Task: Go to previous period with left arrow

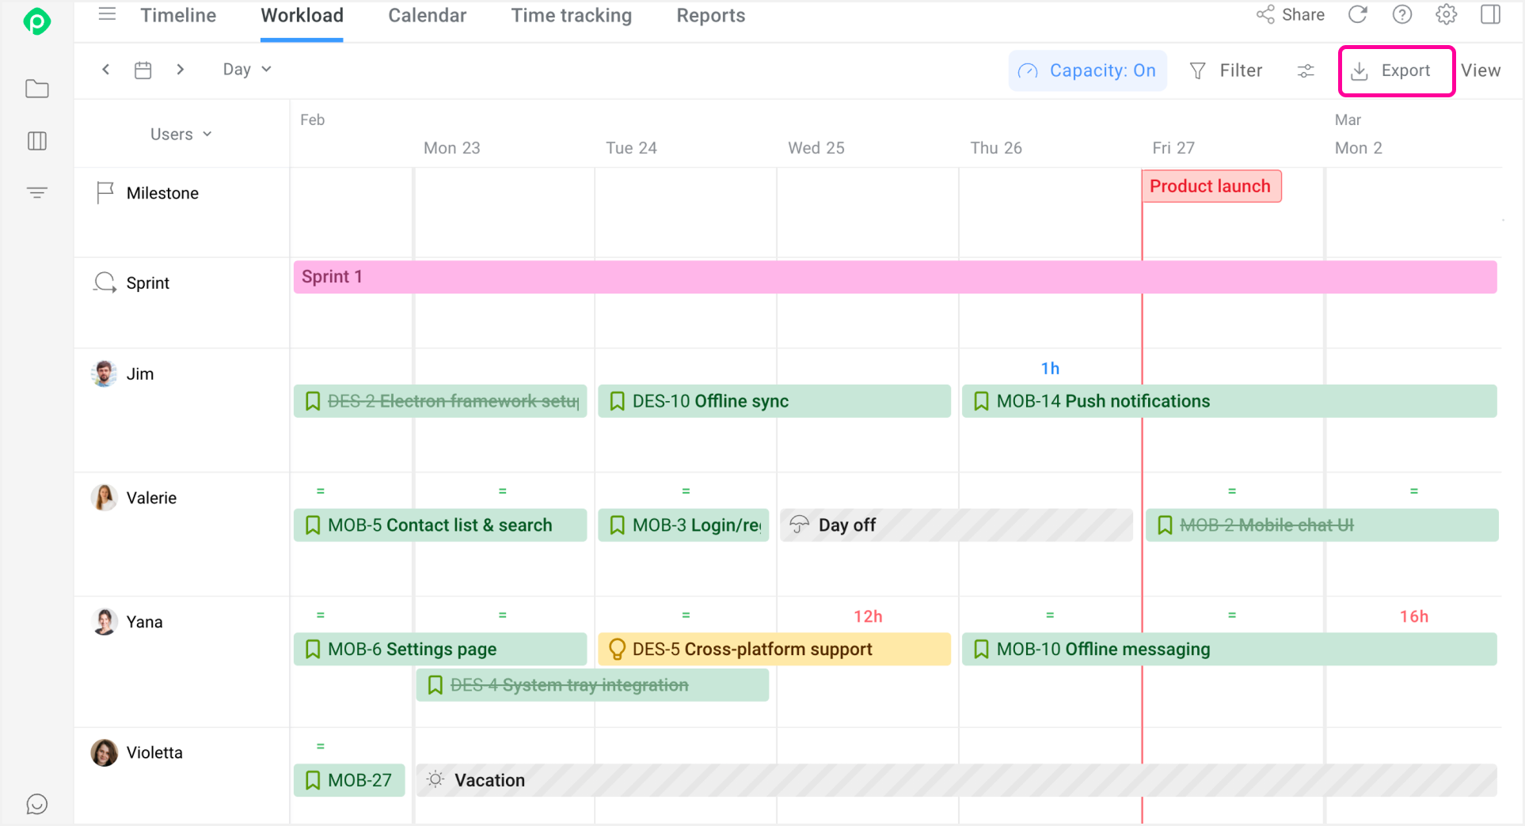Action: pos(106,70)
